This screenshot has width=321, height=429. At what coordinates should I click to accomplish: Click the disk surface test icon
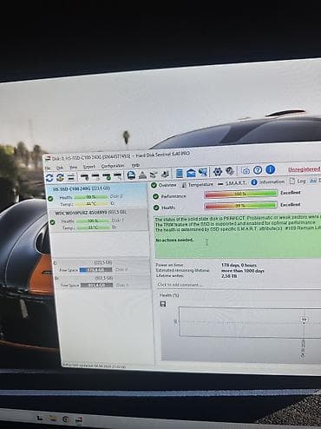click(131, 175)
